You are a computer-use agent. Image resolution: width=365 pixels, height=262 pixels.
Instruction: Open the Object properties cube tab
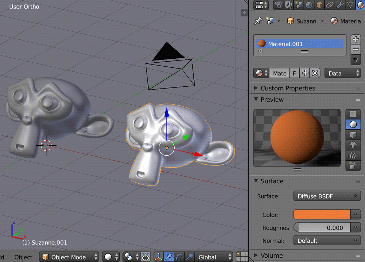[x=319, y=5]
